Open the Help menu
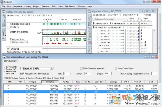This screenshot has width=162, height=107. tap(89, 6)
